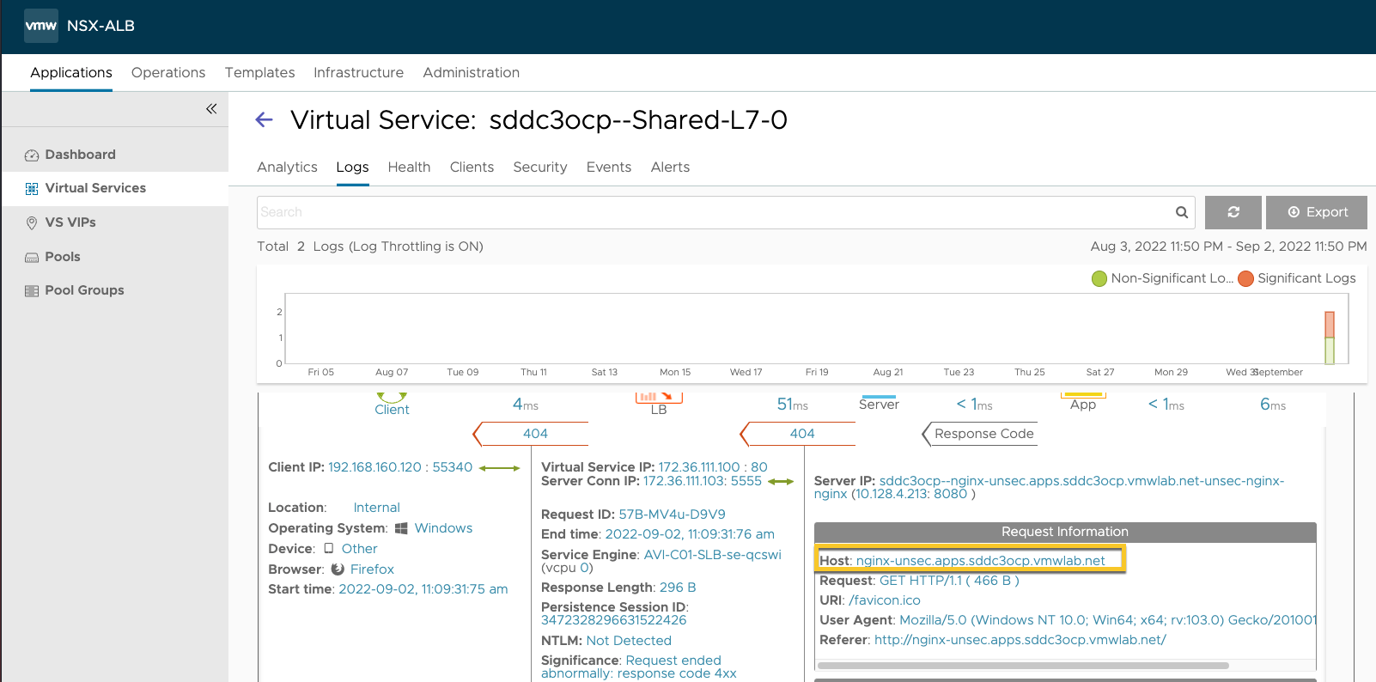The width and height of the screenshot is (1376, 682).
Task: Open the Infrastructure menu
Action: pyautogui.click(x=358, y=72)
